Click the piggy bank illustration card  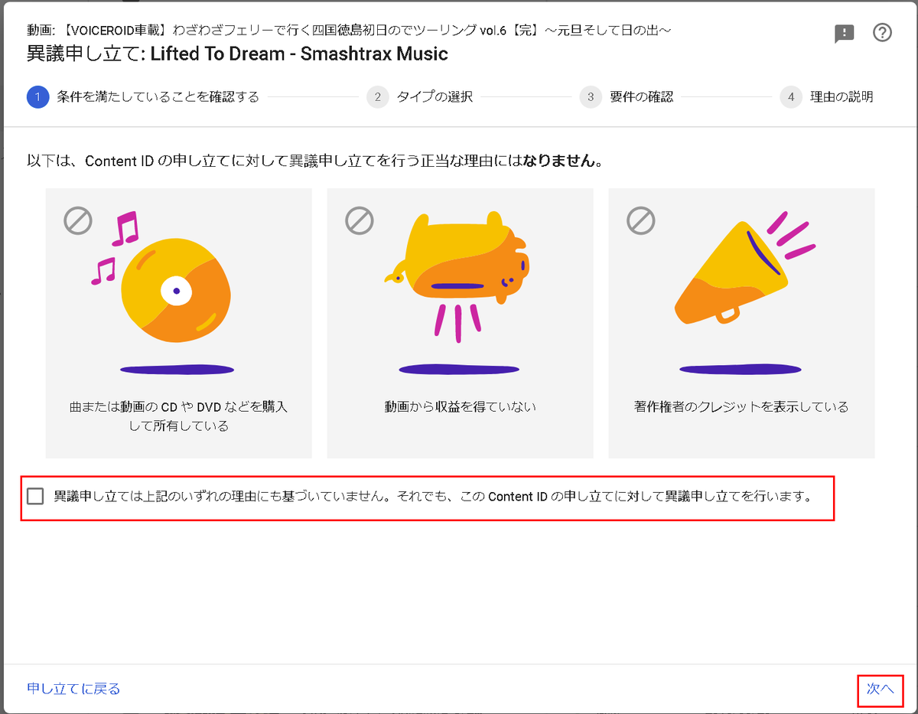(460, 323)
